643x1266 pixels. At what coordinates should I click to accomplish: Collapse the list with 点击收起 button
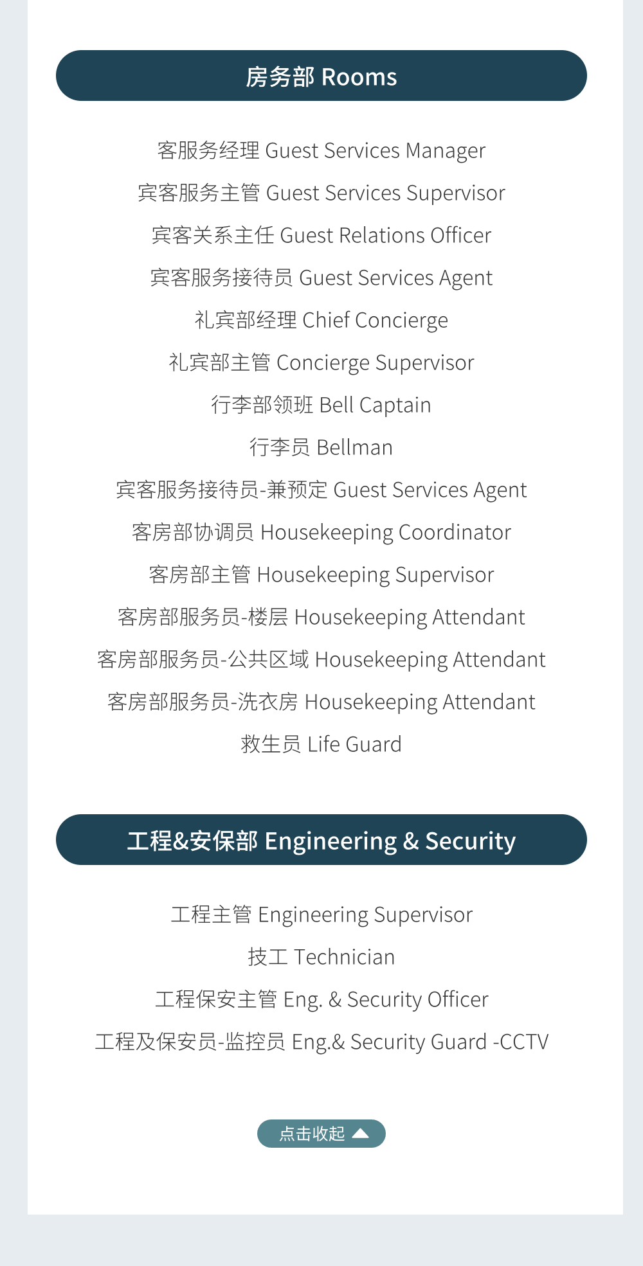click(x=313, y=1134)
